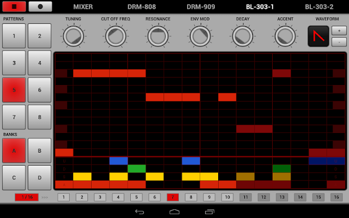Screen dimensions: 349x218
Task: Select greyed step 15 button
Action: tap(318, 197)
